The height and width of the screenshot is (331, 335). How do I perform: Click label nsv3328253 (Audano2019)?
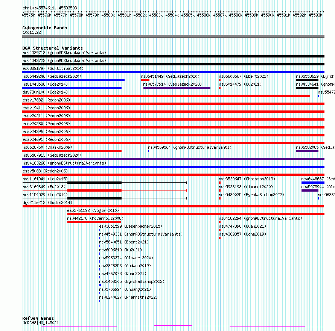pyautogui.click(x=125, y=266)
